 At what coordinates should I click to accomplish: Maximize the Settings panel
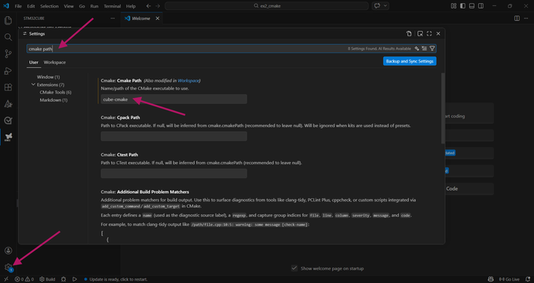point(429,34)
